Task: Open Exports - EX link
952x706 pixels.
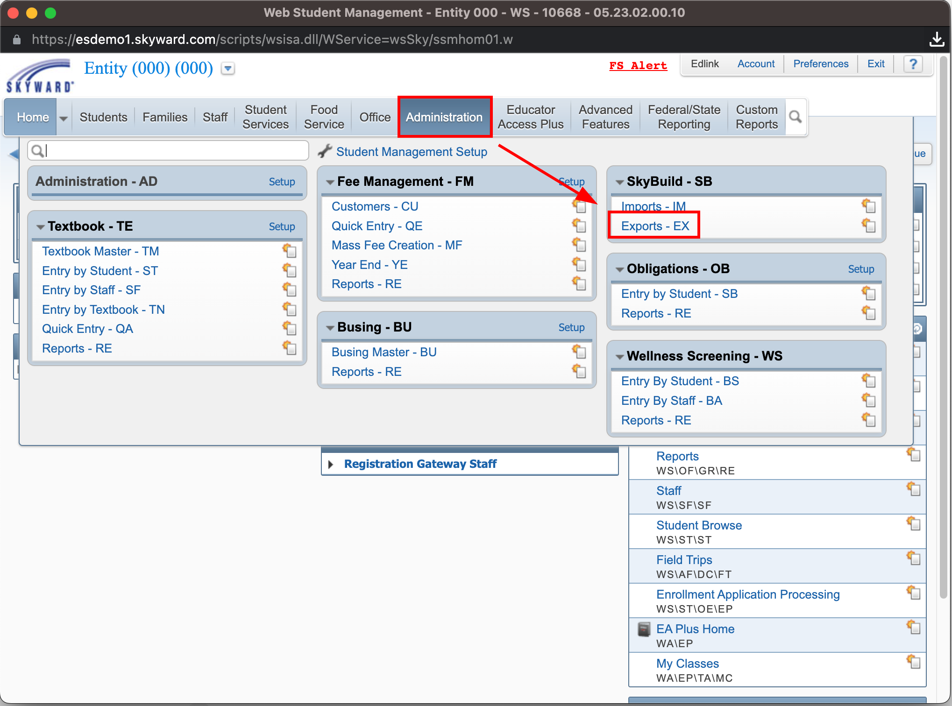Action: (655, 226)
